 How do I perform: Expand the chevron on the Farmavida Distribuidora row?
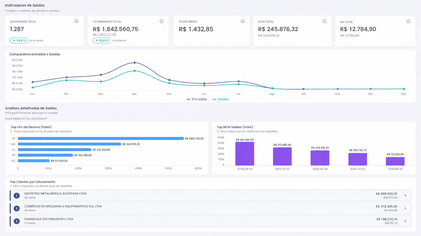coord(405,221)
